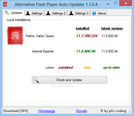The height and width of the screenshot is (116, 134).
Task: Click installed version 11.8.800.94 in green
Action: pyautogui.click(x=86, y=51)
